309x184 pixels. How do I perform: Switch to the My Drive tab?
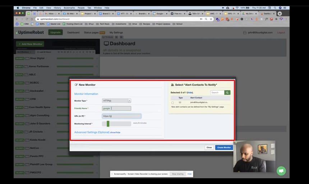249,14
